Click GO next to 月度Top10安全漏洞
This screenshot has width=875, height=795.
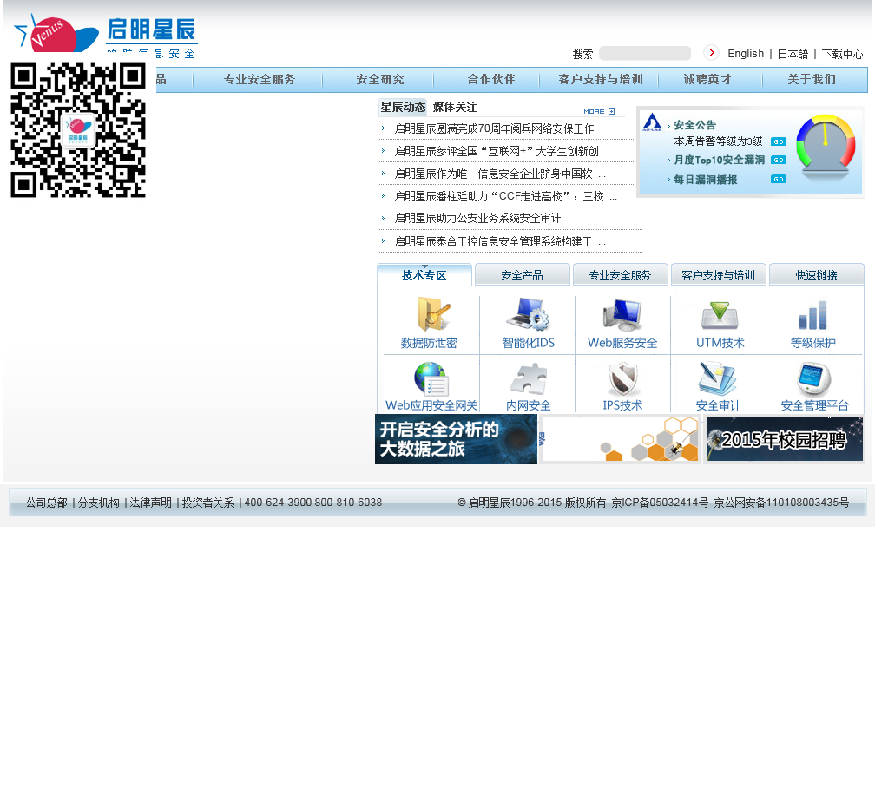click(779, 160)
